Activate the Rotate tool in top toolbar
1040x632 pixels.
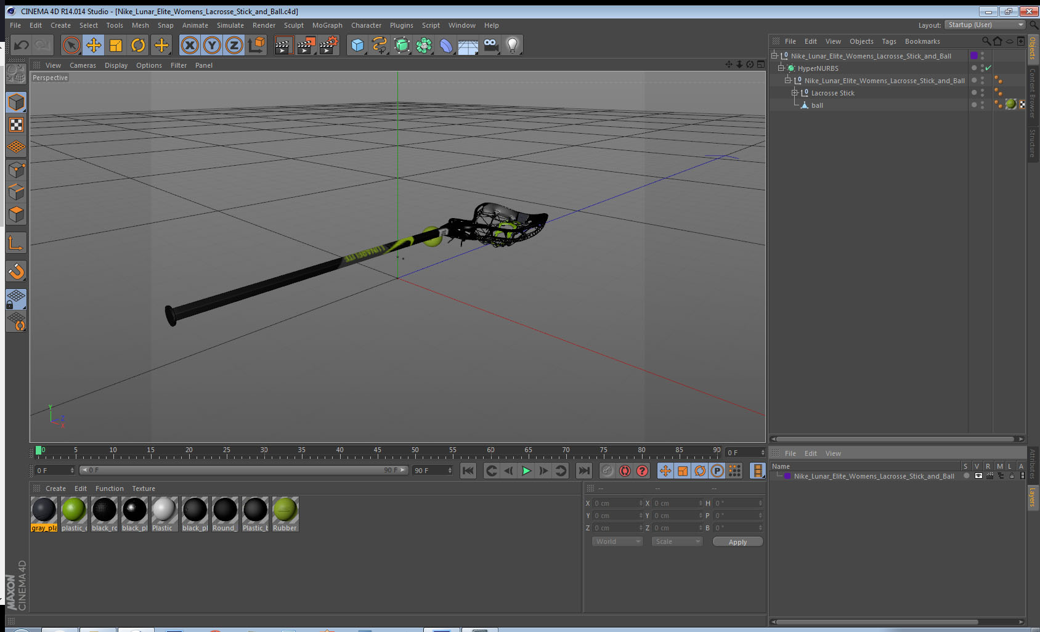click(138, 45)
